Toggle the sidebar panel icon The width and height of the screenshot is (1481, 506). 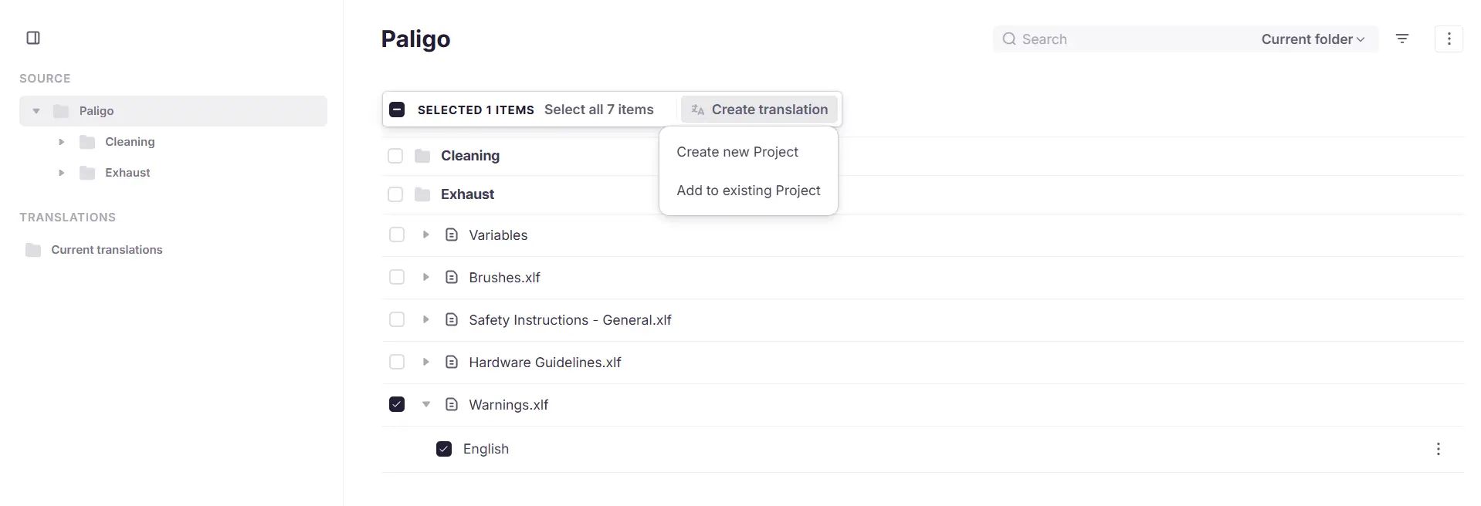(x=33, y=38)
